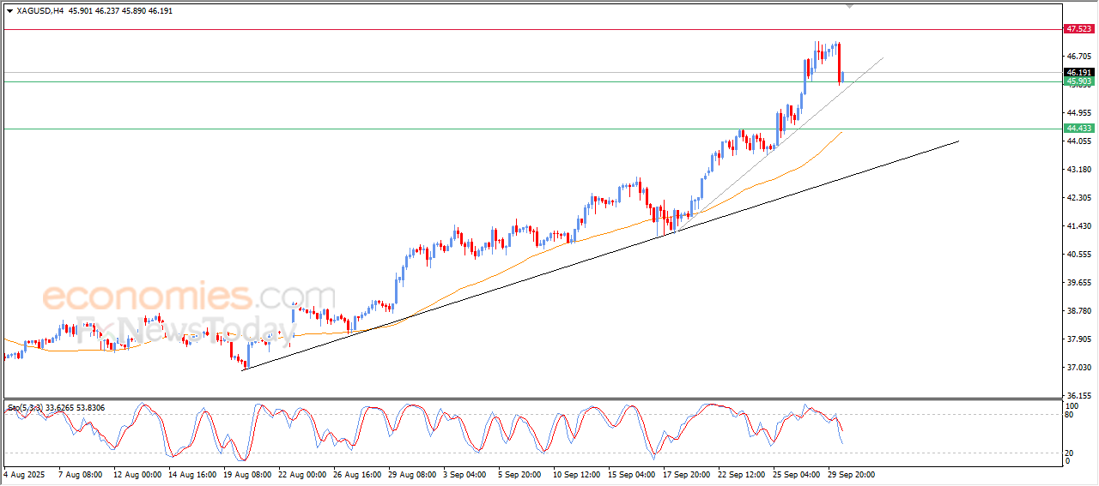Viewport: 1099px width, 486px height.
Task: Click the 4 Aug 2025 date label
Action: tap(22, 473)
